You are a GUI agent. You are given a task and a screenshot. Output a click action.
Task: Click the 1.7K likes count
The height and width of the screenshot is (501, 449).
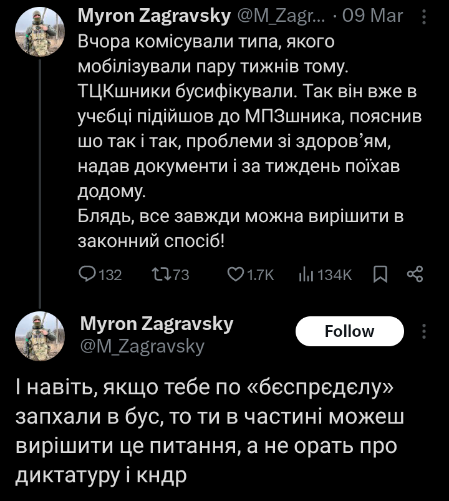point(261,275)
